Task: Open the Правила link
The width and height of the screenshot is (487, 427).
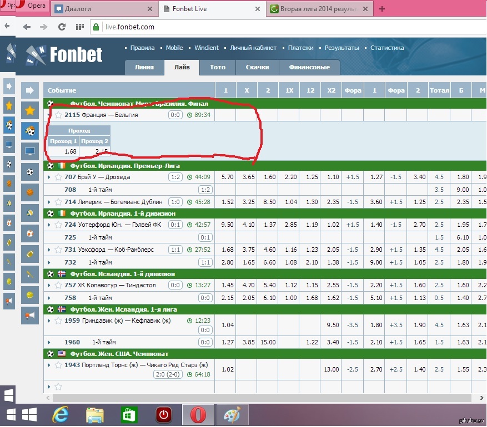Action: [142, 48]
